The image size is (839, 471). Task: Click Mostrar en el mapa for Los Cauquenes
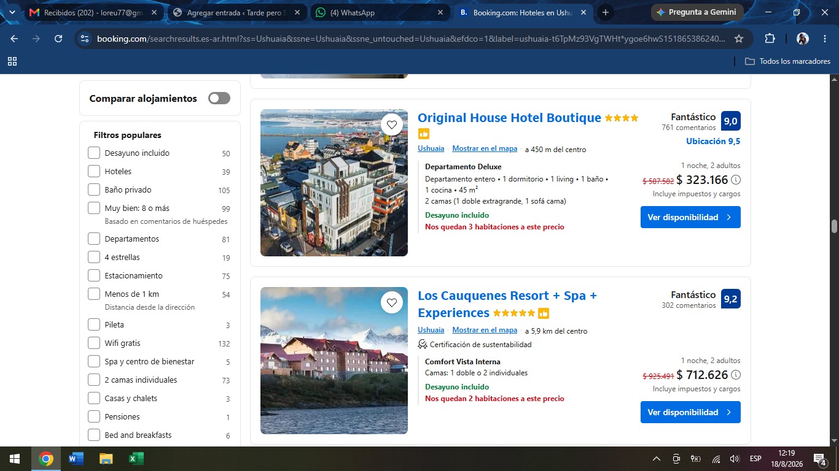[x=485, y=330]
